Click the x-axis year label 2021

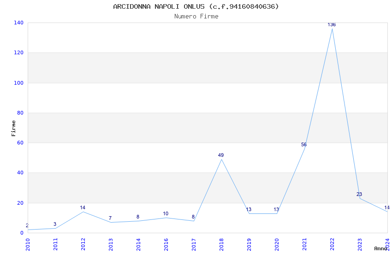[x=304, y=245]
